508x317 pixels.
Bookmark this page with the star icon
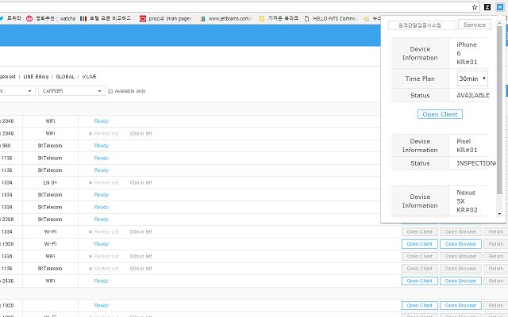475,7
